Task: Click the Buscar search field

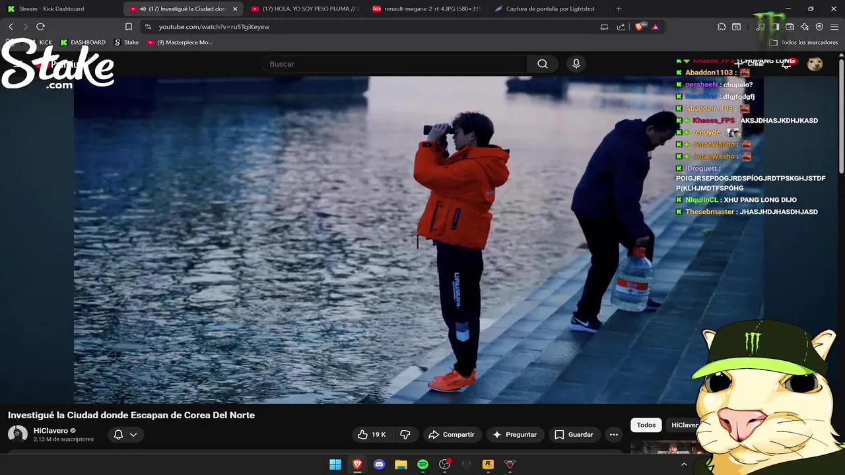Action: click(x=395, y=64)
